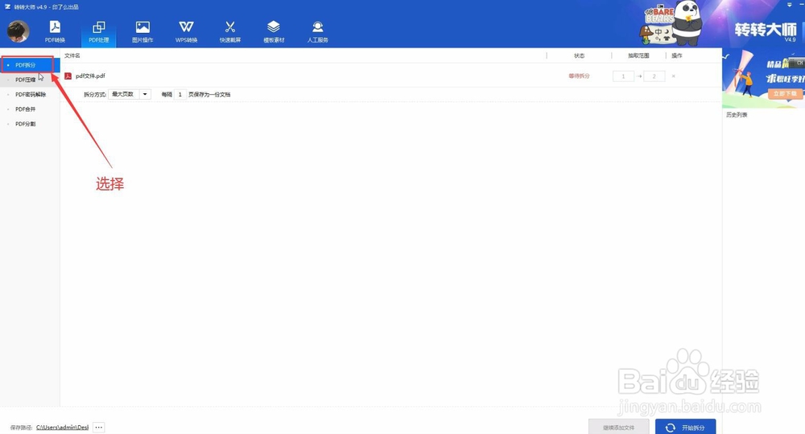Click the 每隔 page count field
This screenshot has width=805, height=434.
(x=180, y=94)
